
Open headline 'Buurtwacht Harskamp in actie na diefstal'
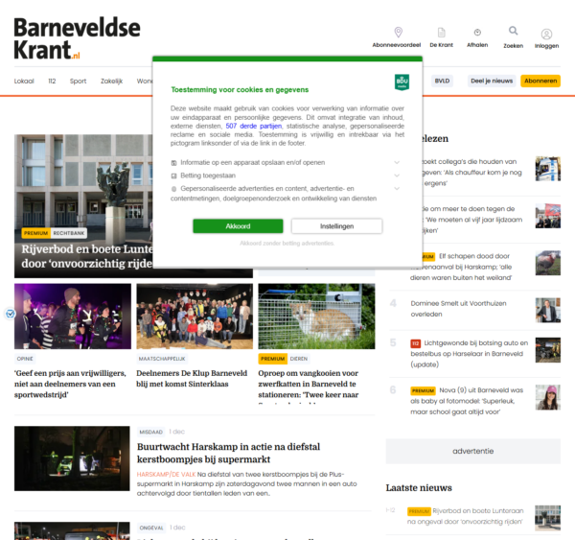tap(228, 453)
